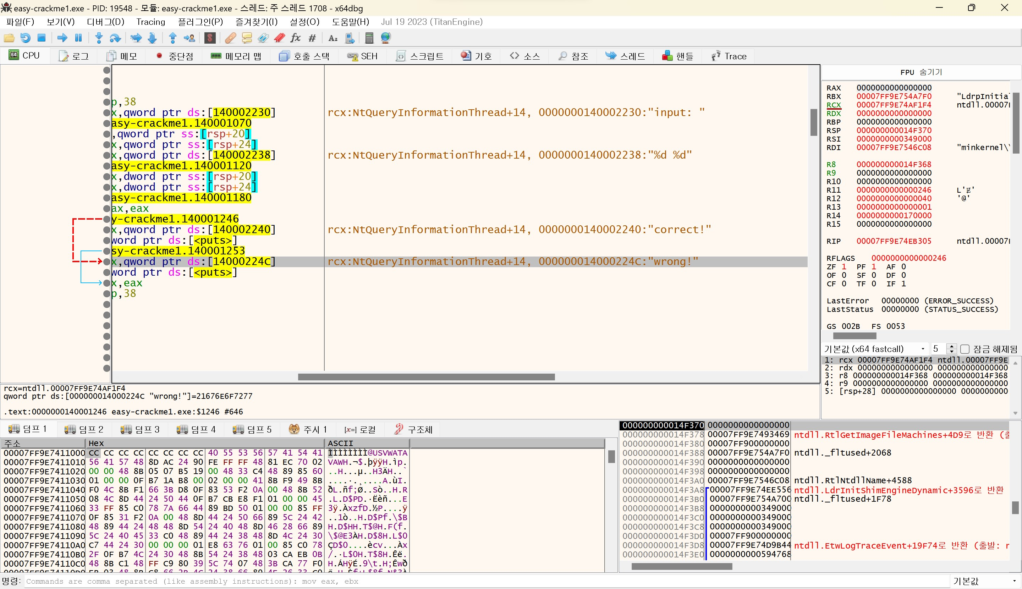Switch to the 메모리 맵 tab
Image resolution: width=1022 pixels, height=589 pixels.
236,56
